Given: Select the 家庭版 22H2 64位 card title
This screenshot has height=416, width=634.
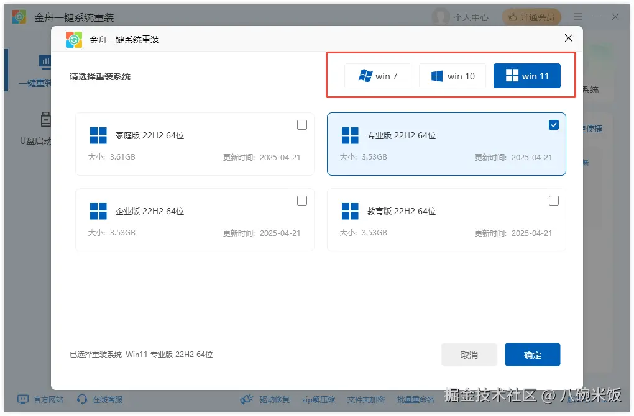Looking at the screenshot, I should coord(150,135).
